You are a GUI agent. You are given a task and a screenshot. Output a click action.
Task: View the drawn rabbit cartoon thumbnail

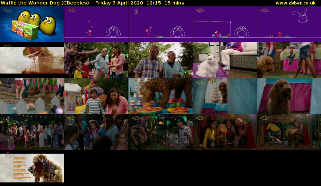289,24
